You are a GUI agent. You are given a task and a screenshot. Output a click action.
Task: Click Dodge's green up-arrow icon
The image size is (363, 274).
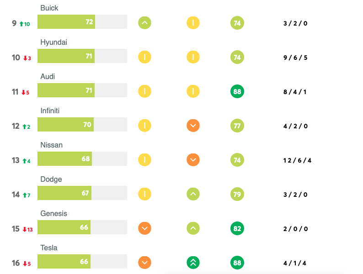point(193,194)
